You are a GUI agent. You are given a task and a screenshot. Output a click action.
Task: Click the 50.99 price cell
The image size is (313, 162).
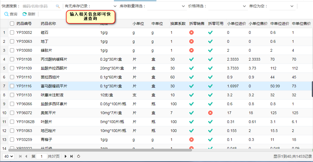click(x=275, y=86)
